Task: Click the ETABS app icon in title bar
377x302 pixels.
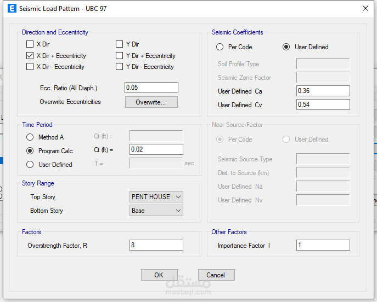Action: point(12,9)
